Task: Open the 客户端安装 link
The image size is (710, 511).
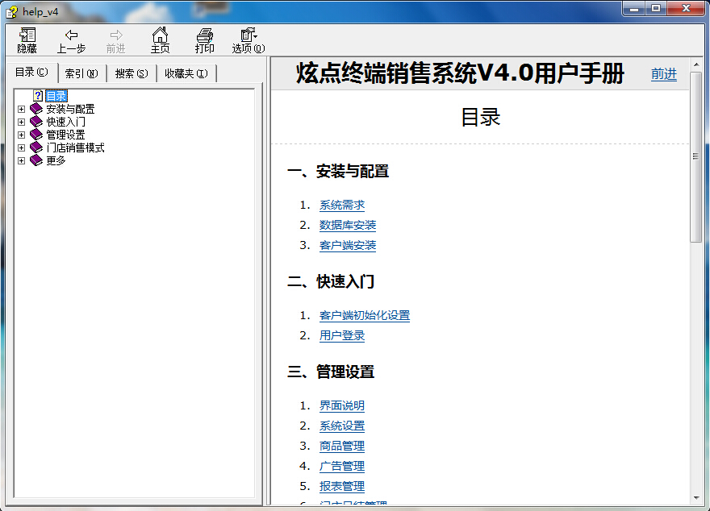Action: pyautogui.click(x=348, y=246)
